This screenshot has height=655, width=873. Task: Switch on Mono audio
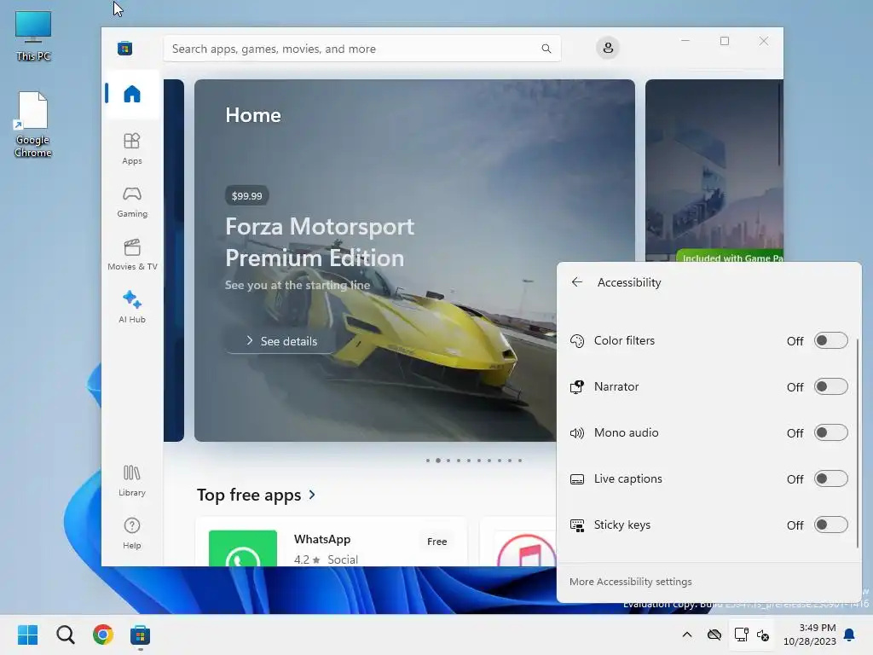[830, 432]
